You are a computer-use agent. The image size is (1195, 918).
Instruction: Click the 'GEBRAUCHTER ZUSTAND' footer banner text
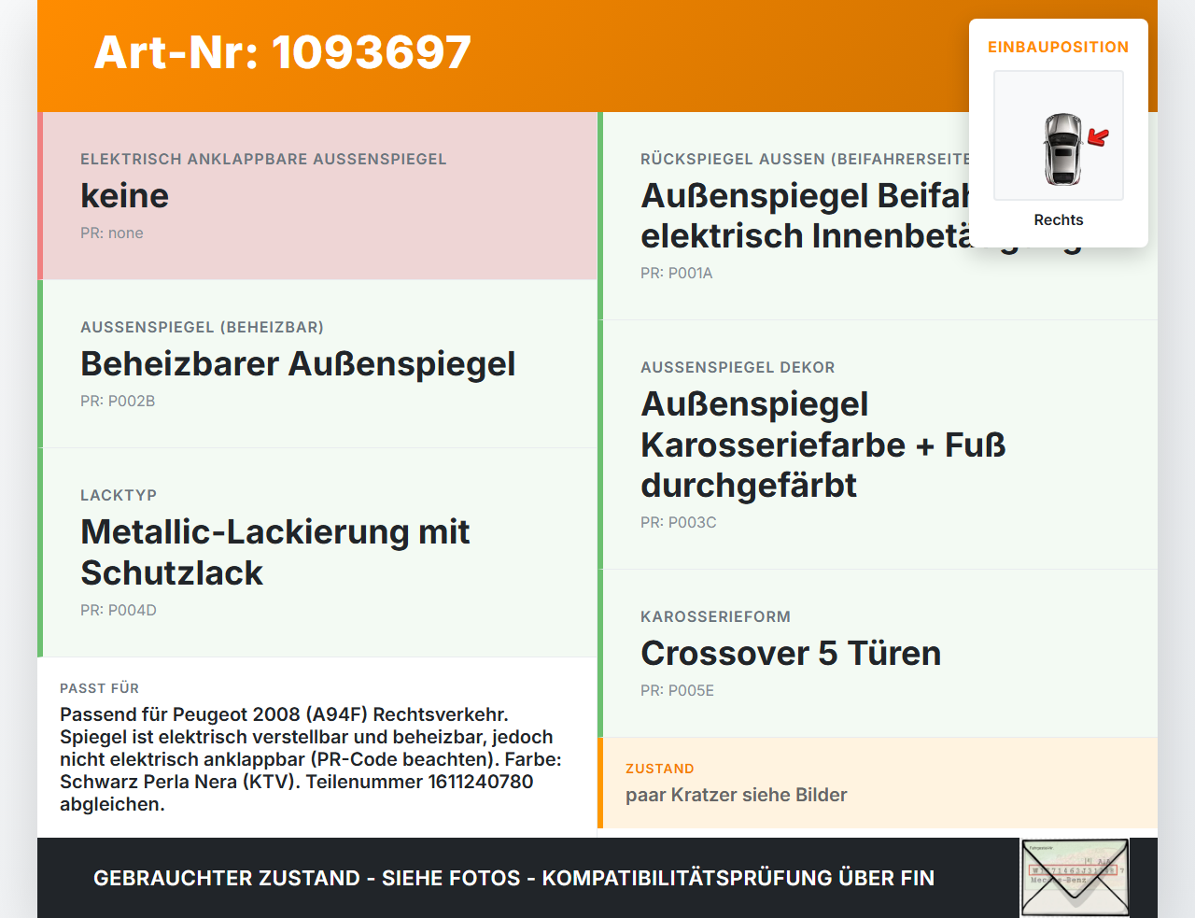coord(513,878)
